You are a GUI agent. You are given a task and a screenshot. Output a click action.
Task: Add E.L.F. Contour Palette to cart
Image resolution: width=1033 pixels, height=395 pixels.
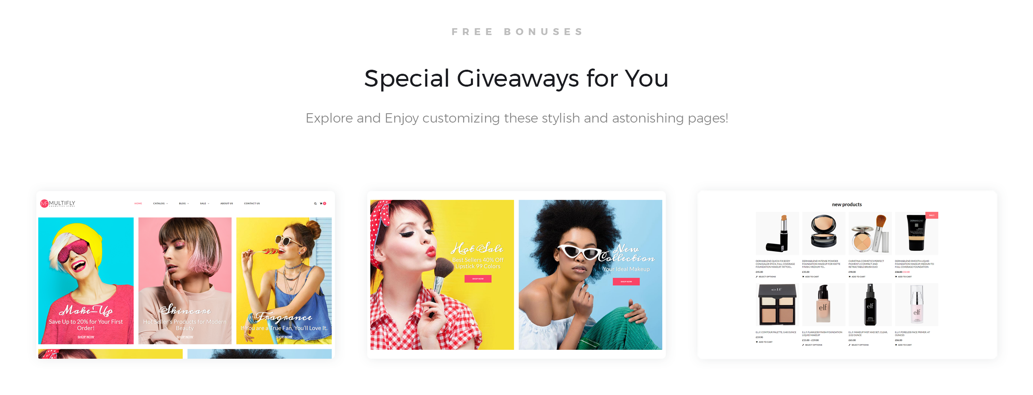coord(764,342)
